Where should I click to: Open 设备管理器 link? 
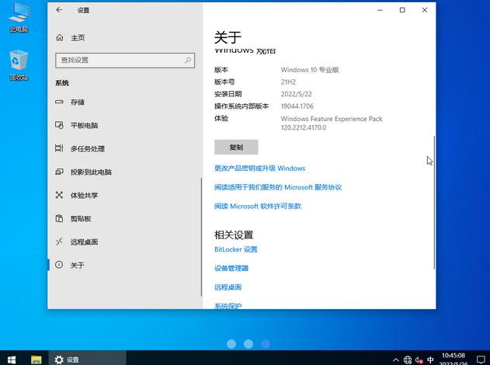(x=231, y=268)
